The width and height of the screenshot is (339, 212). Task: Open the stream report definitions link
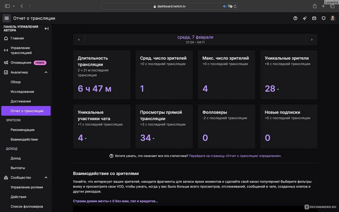click(x=235, y=156)
